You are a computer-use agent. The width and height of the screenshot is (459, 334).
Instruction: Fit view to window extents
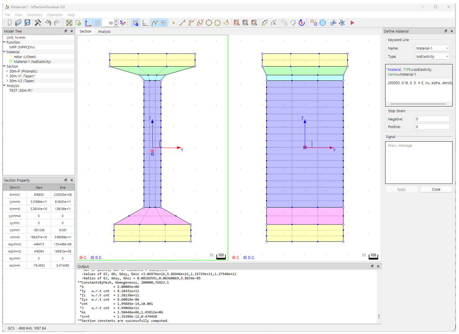click(x=69, y=23)
